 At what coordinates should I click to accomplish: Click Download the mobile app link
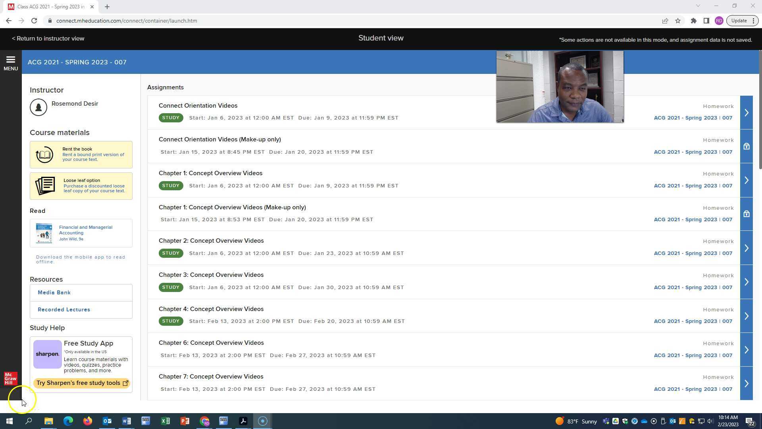(81, 259)
